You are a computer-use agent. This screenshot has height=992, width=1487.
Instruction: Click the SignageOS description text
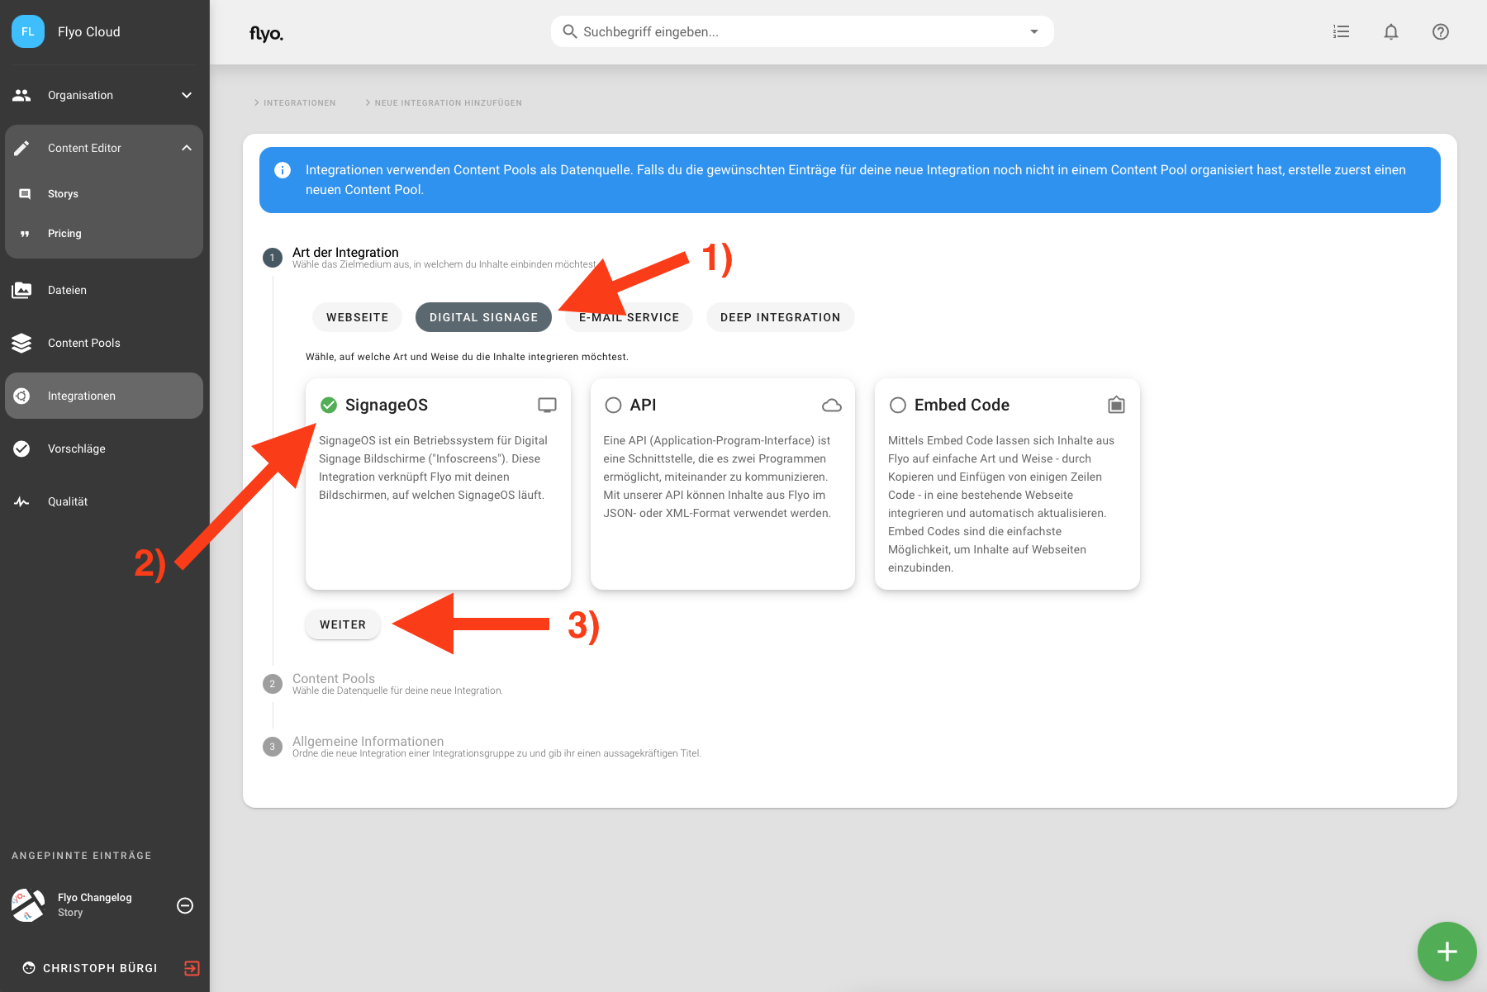coord(434,468)
